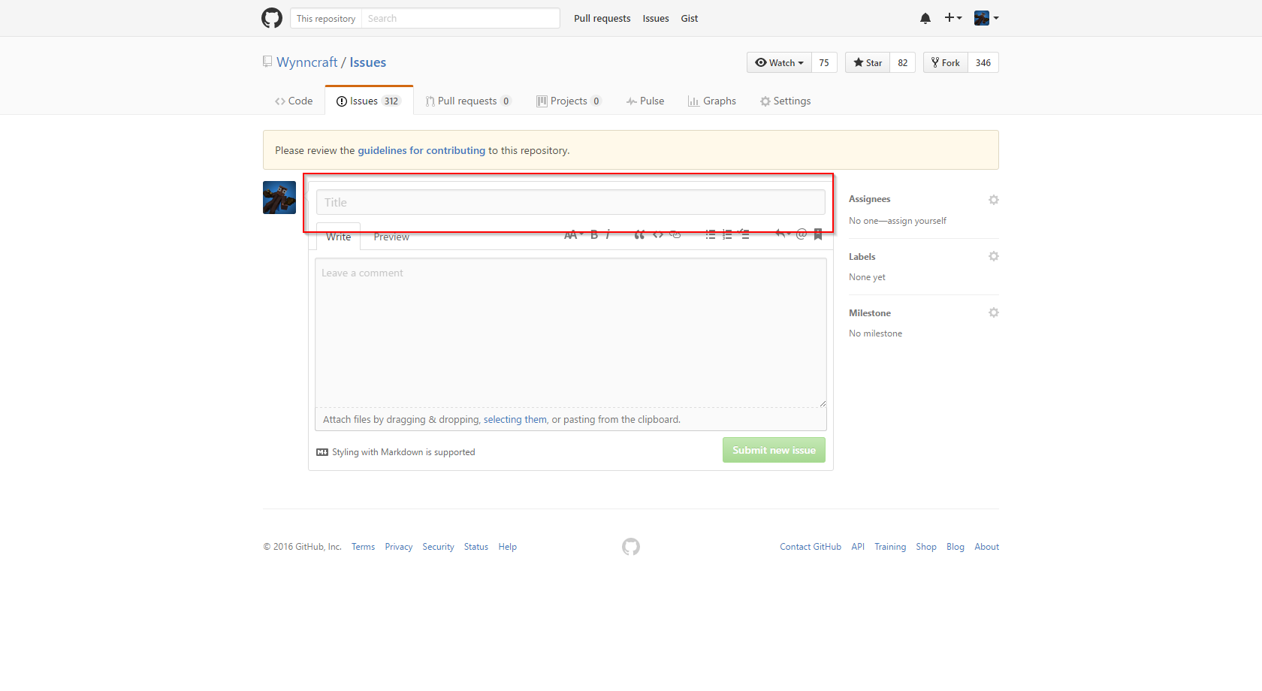This screenshot has width=1262, height=691.
Task: Open the footer Security link
Action: coord(438,547)
